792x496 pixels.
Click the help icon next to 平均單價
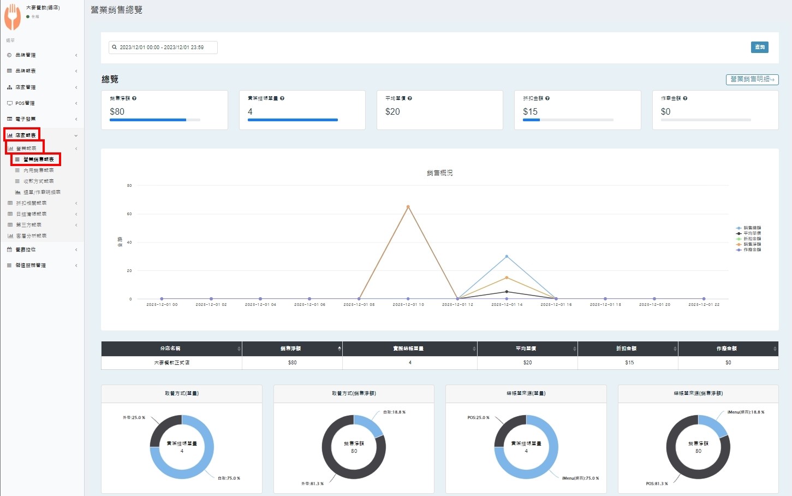tap(410, 98)
